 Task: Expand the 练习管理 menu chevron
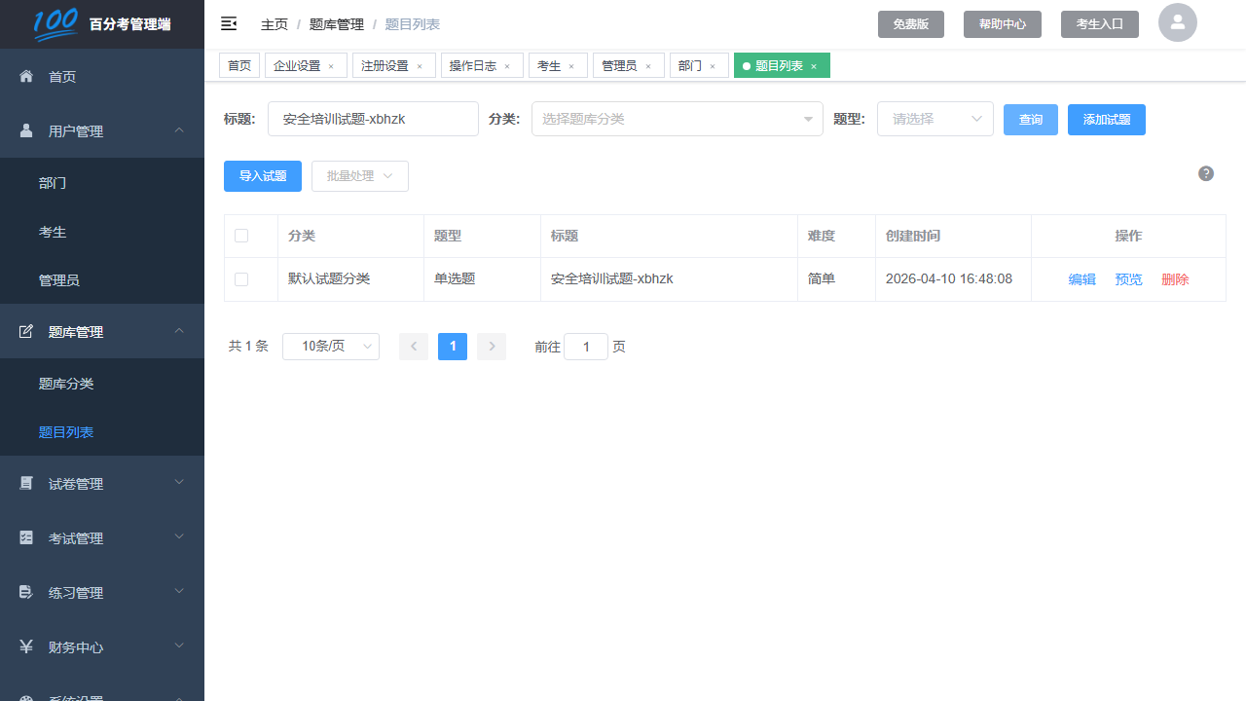click(179, 592)
